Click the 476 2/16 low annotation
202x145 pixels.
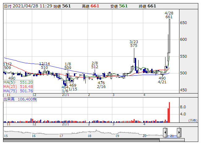101,85
